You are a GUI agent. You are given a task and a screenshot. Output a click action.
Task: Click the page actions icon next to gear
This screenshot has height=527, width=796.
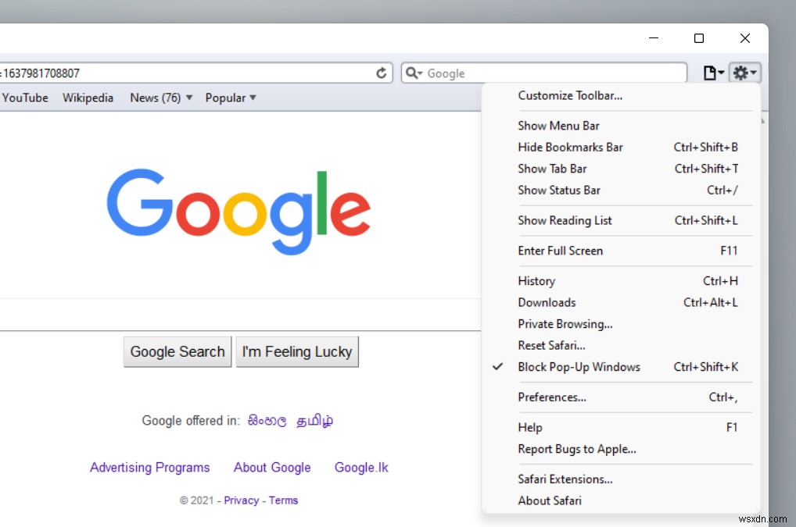click(x=710, y=72)
